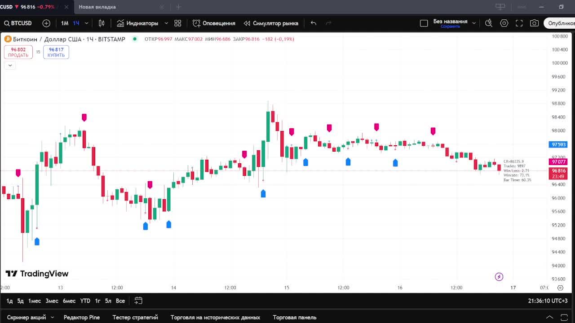Switch to the Новая вкладка browser tab

coord(97,7)
